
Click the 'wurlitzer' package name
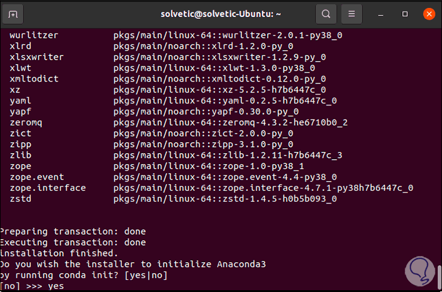[x=34, y=35]
